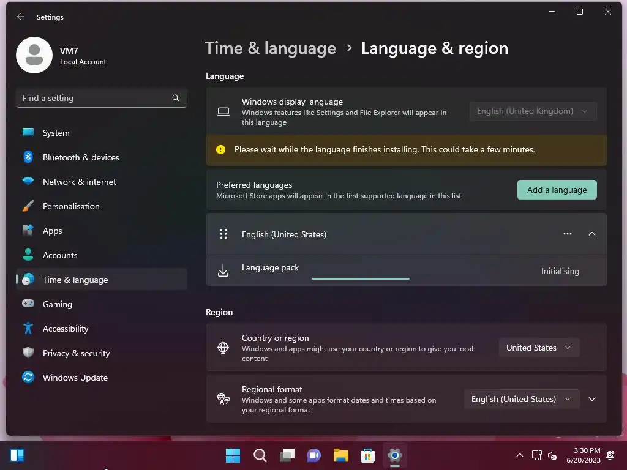The width and height of the screenshot is (627, 470).
Task: Click the Privacy shield icon
Action: point(28,352)
